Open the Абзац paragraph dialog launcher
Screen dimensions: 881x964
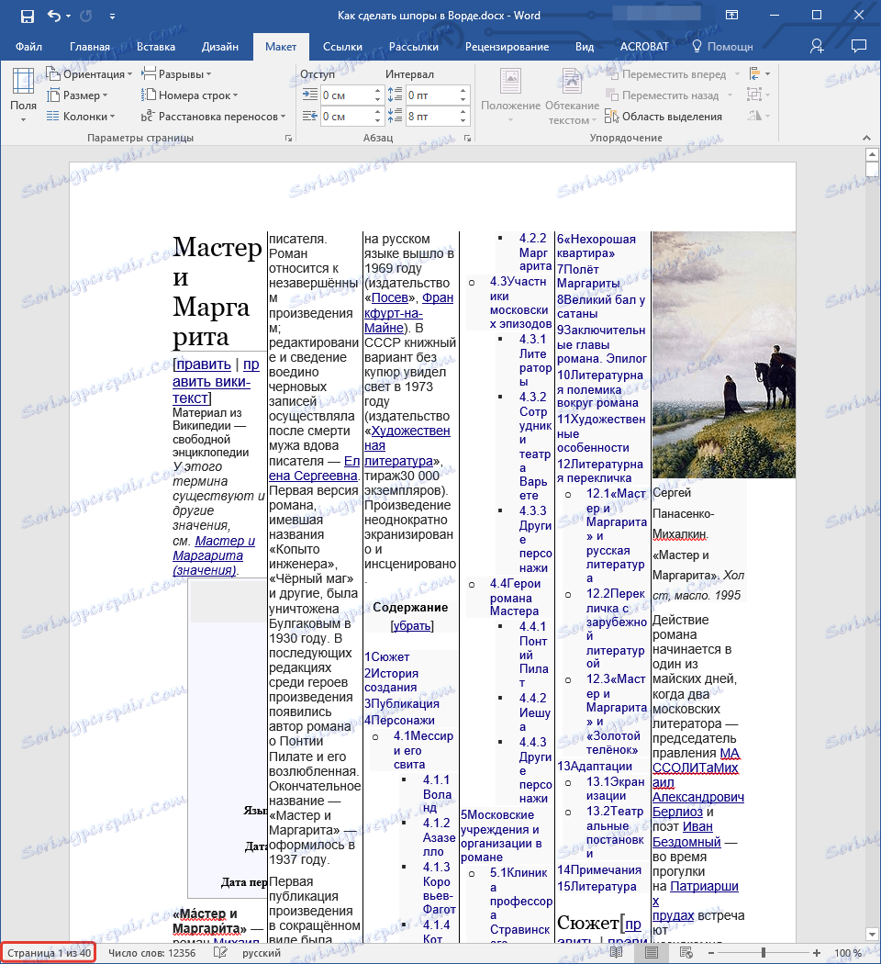click(467, 139)
